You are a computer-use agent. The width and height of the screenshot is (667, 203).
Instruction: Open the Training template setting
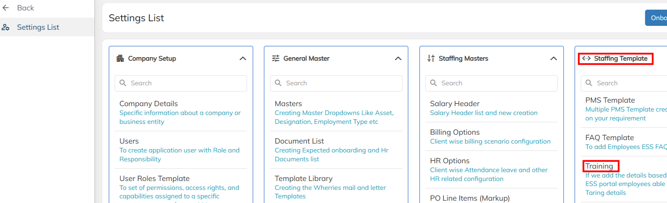click(x=599, y=166)
